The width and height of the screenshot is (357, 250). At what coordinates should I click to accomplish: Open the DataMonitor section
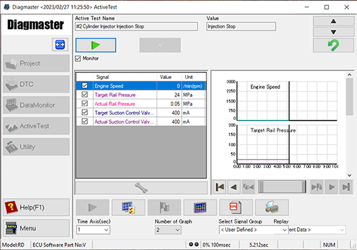click(x=36, y=105)
